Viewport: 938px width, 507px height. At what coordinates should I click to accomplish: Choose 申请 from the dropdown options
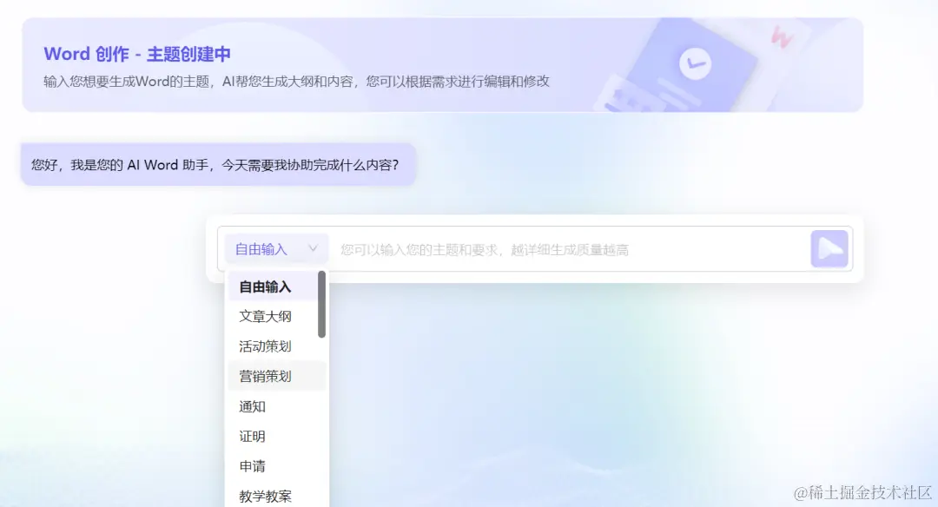[x=252, y=466]
